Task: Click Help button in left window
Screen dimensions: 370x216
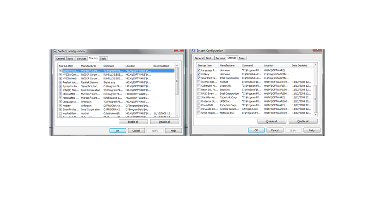Action: pyautogui.click(x=173, y=131)
